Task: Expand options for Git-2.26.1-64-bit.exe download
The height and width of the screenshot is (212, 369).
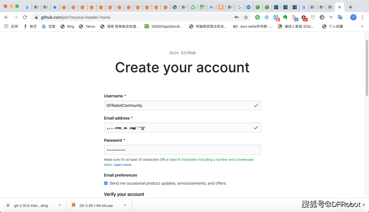Action: [125, 205]
